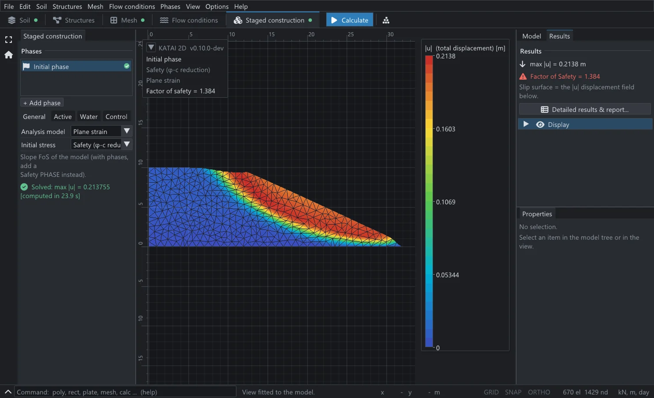Switch to the Model tab

click(x=531, y=36)
